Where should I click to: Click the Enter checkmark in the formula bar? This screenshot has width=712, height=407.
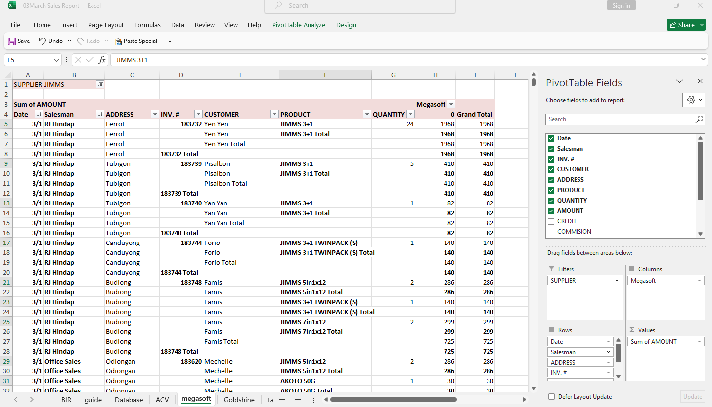pyautogui.click(x=89, y=60)
